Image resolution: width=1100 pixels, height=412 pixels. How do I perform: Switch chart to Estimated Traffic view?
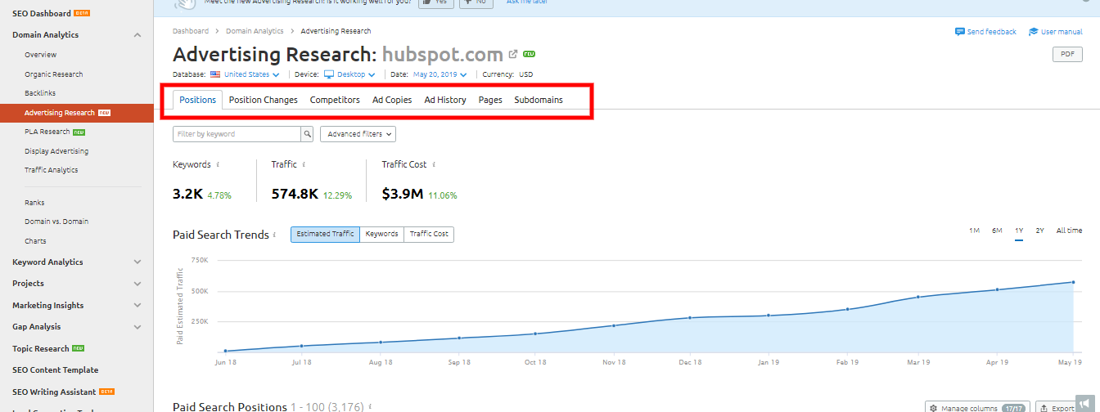pos(325,235)
